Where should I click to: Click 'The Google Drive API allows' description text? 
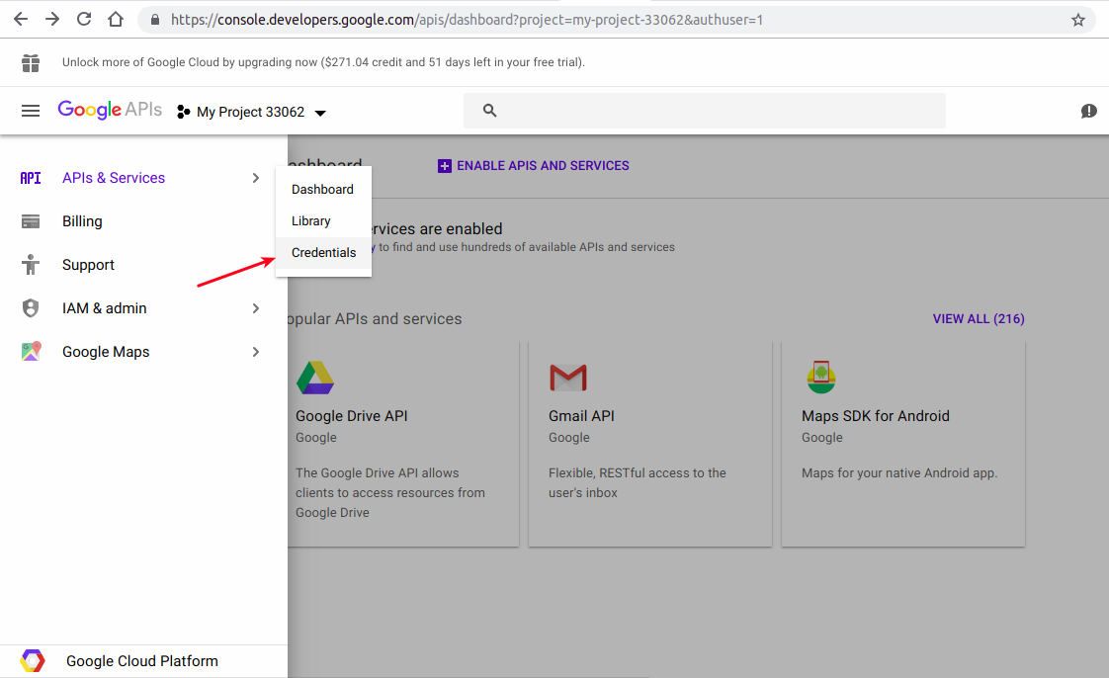tap(389, 493)
